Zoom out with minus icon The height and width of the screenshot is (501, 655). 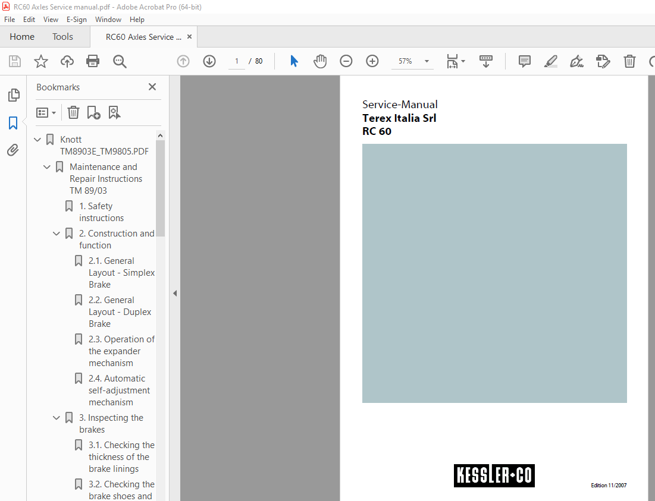point(346,61)
